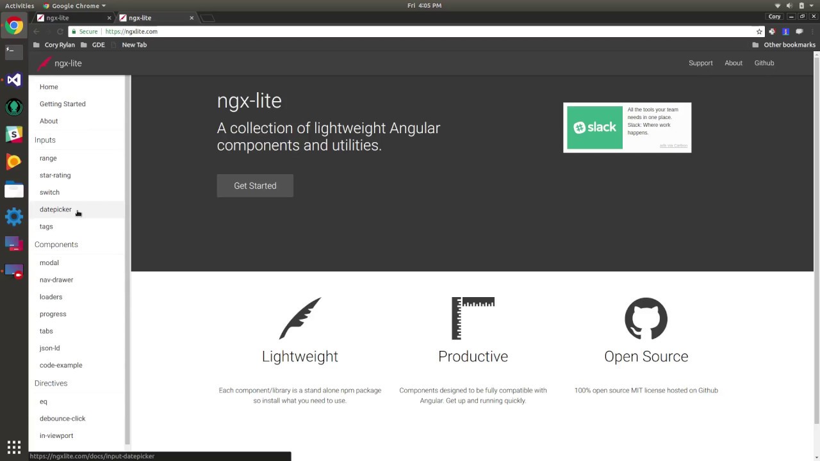
Task: Click the sidebar vertical scrollbar
Action: (x=127, y=260)
